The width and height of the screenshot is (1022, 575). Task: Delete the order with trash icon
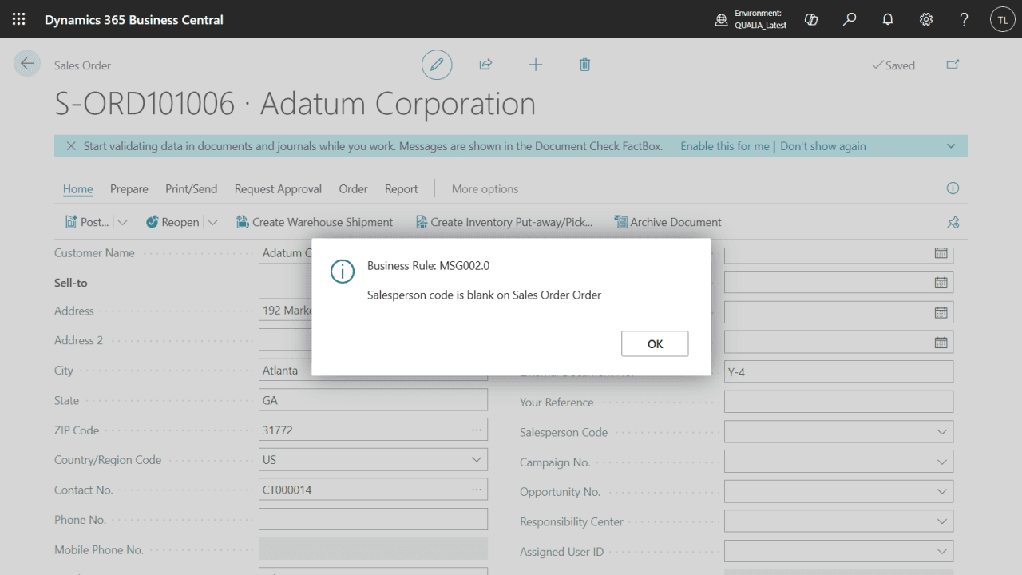click(x=584, y=65)
